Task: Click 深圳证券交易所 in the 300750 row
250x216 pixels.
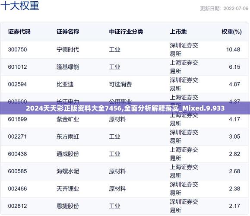Action: coord(184,50)
